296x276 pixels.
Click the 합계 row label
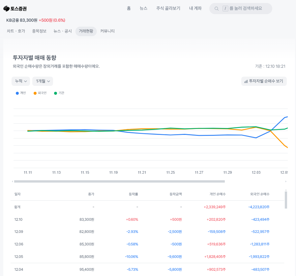click(17, 207)
